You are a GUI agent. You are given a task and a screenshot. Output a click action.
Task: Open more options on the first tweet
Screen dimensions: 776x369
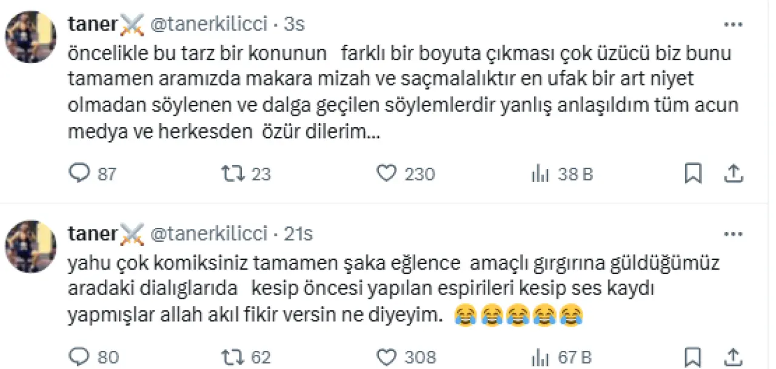pos(734,25)
